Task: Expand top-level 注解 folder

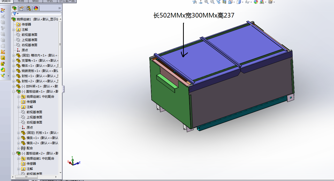Action: click(14, 30)
